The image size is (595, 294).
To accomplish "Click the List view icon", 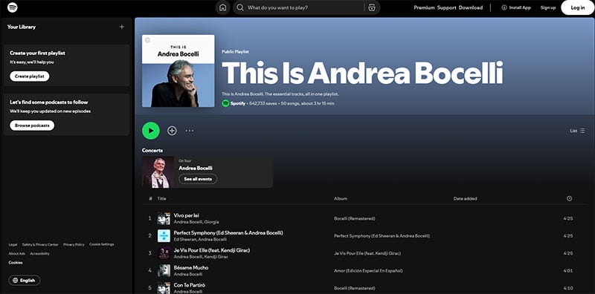I will tap(582, 131).
